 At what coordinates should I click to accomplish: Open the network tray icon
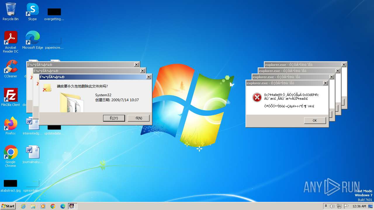[339, 206]
